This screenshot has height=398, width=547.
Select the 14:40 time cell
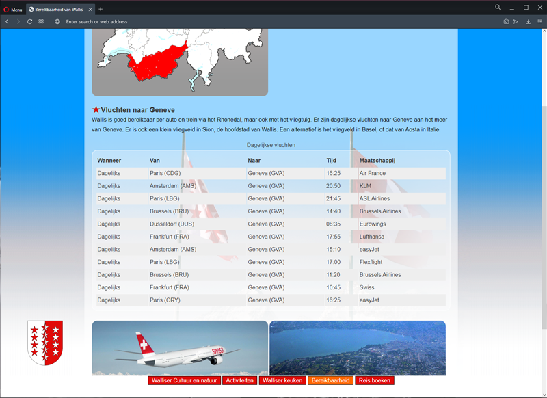pos(341,211)
